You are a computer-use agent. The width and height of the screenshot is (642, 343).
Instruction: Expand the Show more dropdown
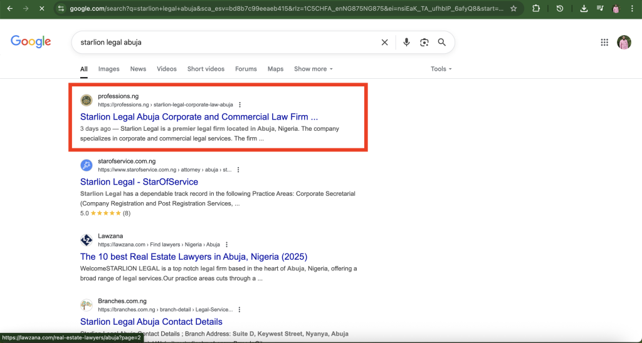coord(313,69)
